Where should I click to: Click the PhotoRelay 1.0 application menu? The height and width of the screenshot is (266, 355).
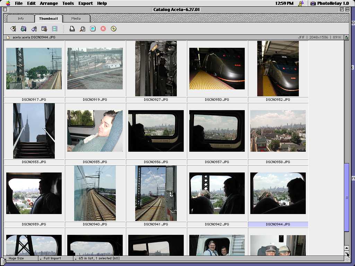coord(329,3)
